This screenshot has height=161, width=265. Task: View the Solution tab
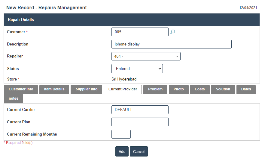pyautogui.click(x=223, y=89)
